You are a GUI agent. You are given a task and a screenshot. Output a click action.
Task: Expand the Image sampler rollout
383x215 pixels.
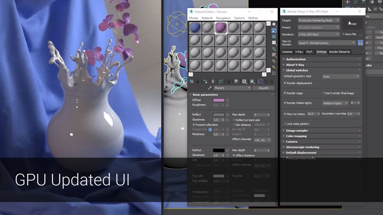tap(322, 130)
